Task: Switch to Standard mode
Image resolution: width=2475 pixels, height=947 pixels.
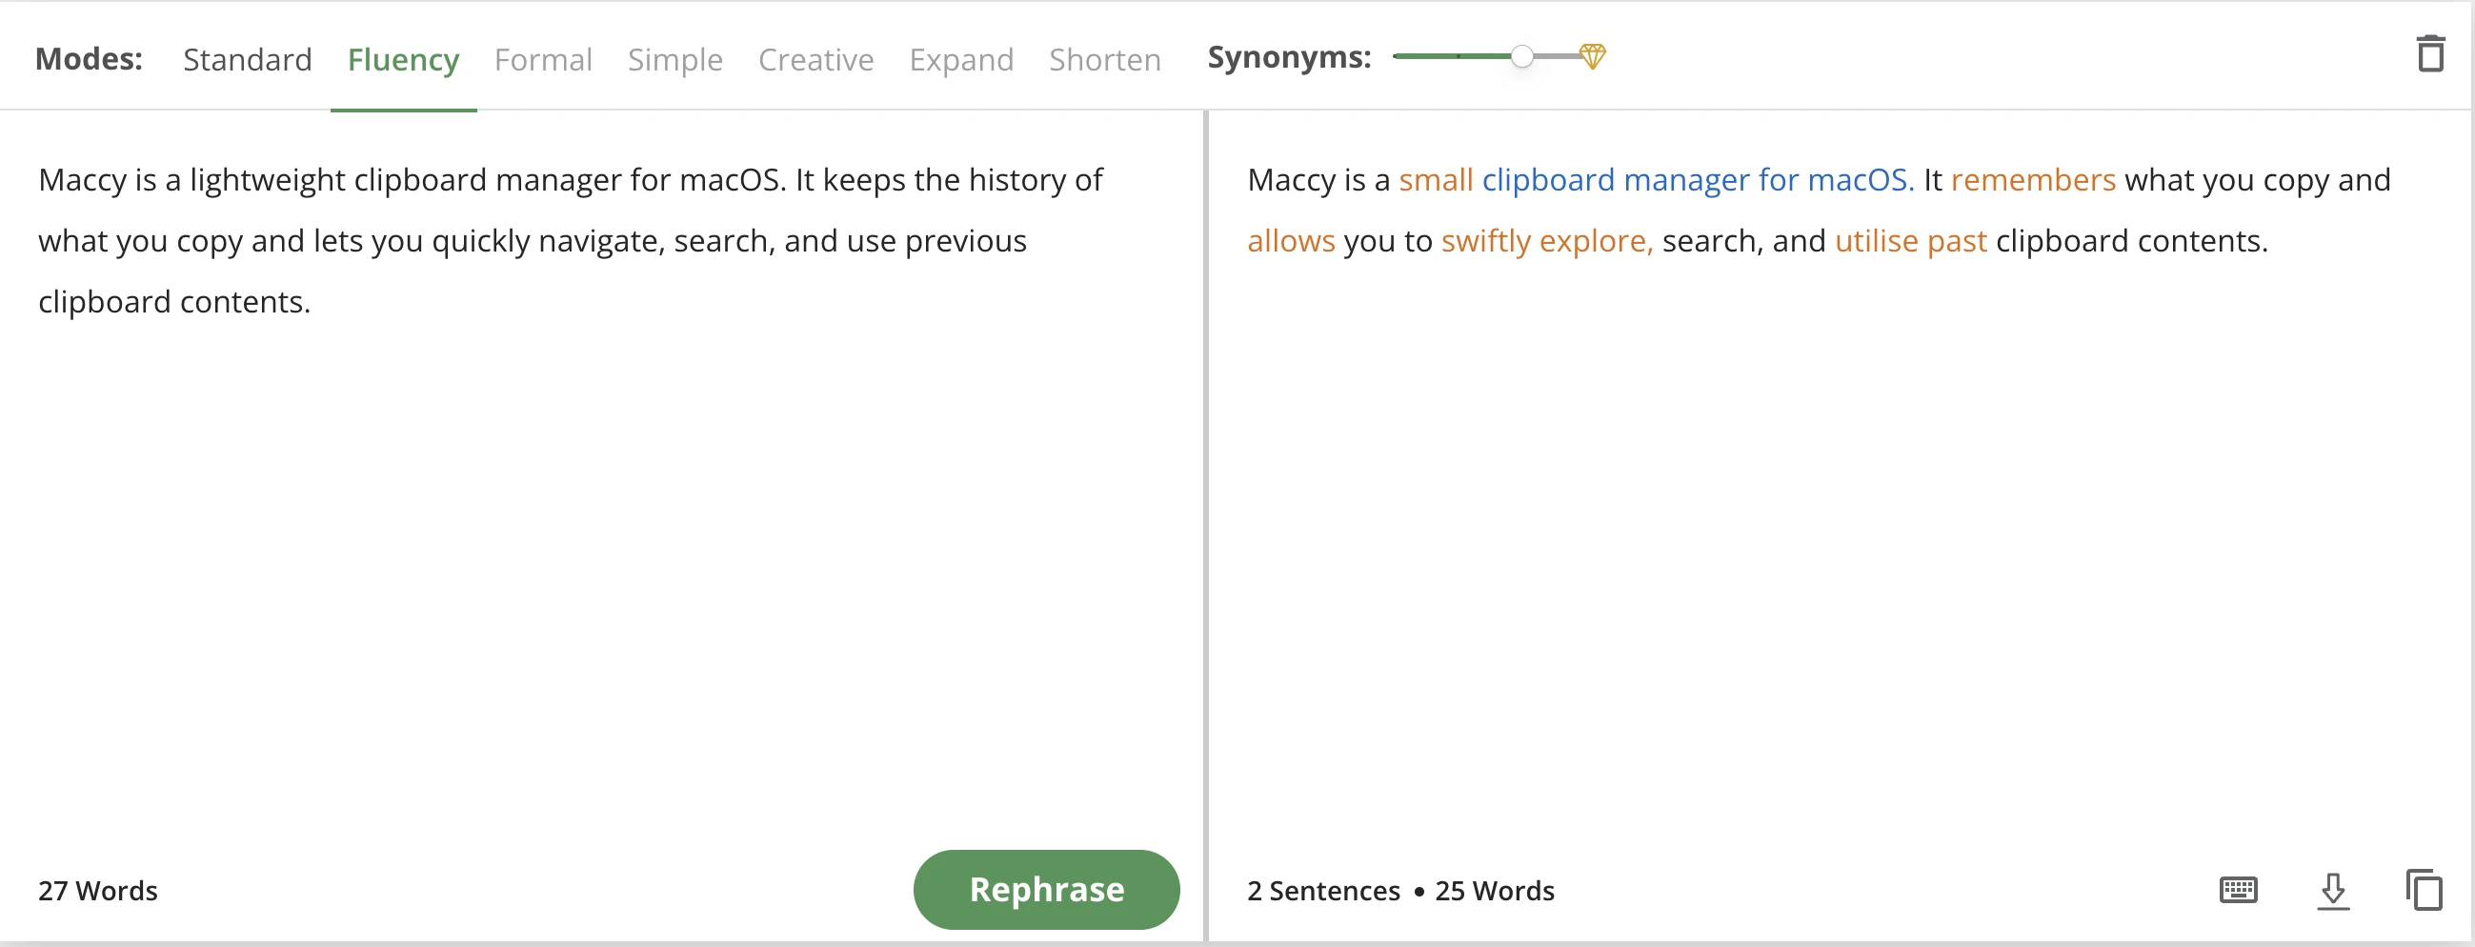Action: [247, 60]
